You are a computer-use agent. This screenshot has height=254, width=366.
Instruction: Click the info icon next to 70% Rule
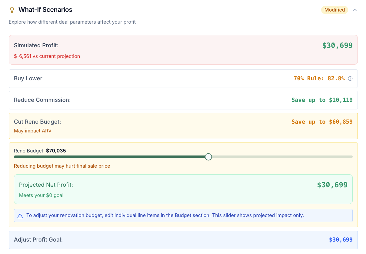tap(350, 79)
